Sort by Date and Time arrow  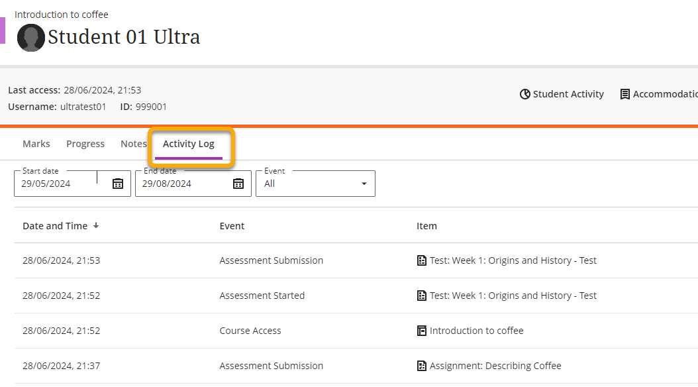[96, 225]
